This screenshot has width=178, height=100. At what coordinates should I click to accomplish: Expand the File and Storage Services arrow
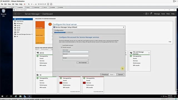(32, 34)
